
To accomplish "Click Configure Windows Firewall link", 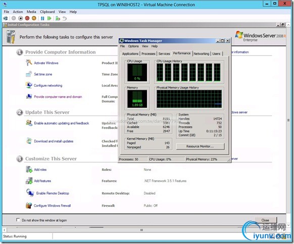I will 52,206.
